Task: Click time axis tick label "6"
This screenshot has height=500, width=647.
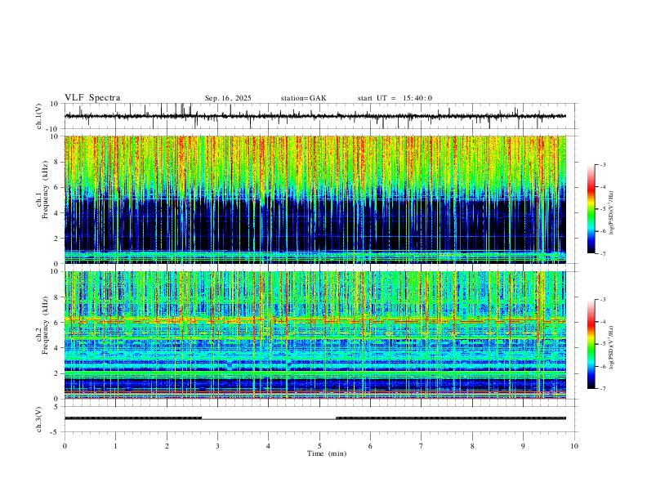Action: (x=370, y=446)
